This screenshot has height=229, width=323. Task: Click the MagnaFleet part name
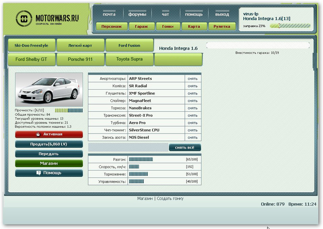[x=140, y=101]
